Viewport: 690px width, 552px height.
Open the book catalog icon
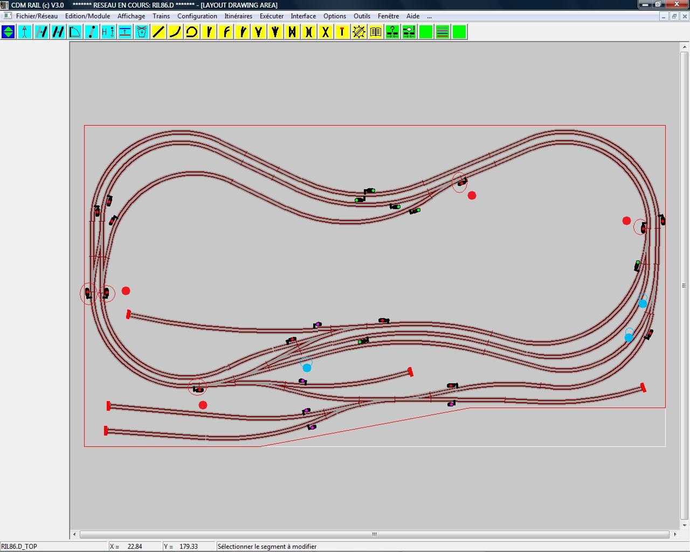point(376,32)
